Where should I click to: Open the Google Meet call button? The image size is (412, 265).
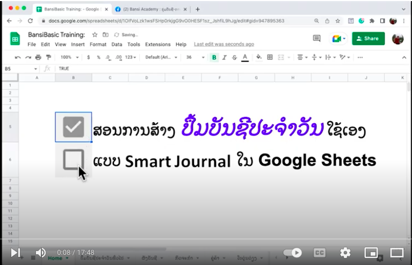tap(338, 39)
